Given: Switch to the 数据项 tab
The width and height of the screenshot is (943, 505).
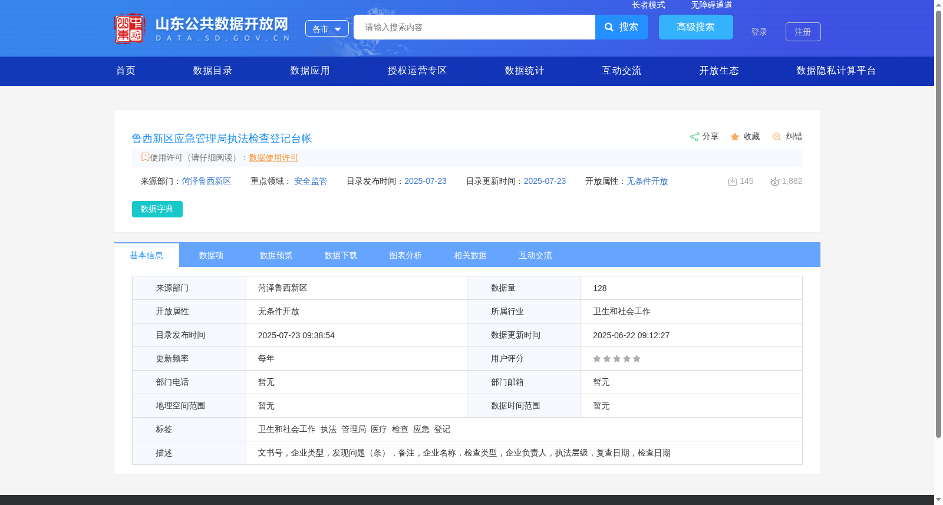Looking at the screenshot, I should 211,255.
